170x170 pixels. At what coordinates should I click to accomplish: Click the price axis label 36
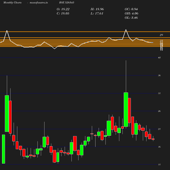(159, 75)
